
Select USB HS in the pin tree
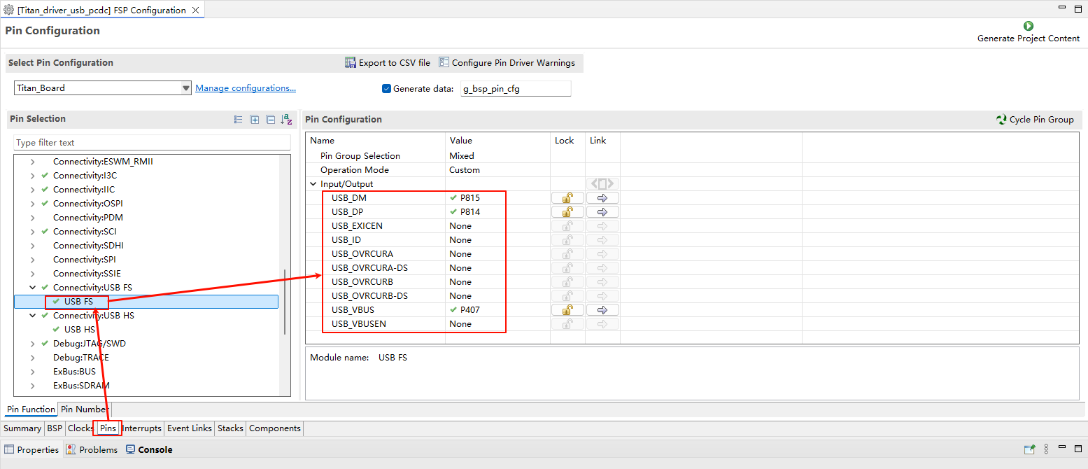point(79,330)
